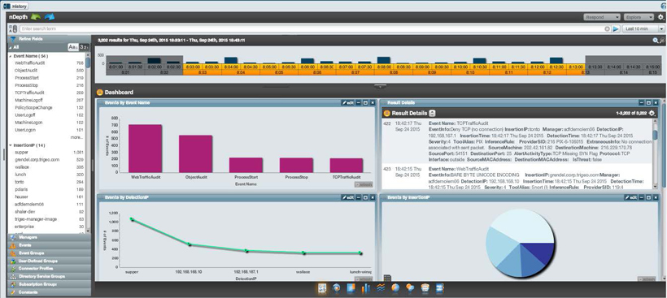The height and width of the screenshot is (298, 667).
Task: Open the Event Groups sidebar section
Action: click(49, 253)
